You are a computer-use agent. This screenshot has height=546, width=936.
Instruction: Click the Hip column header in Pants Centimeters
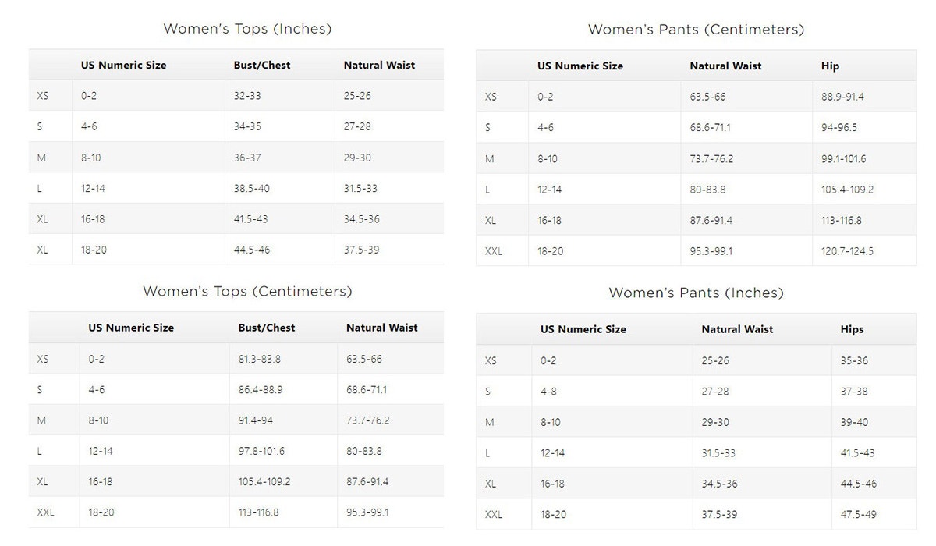(x=830, y=66)
